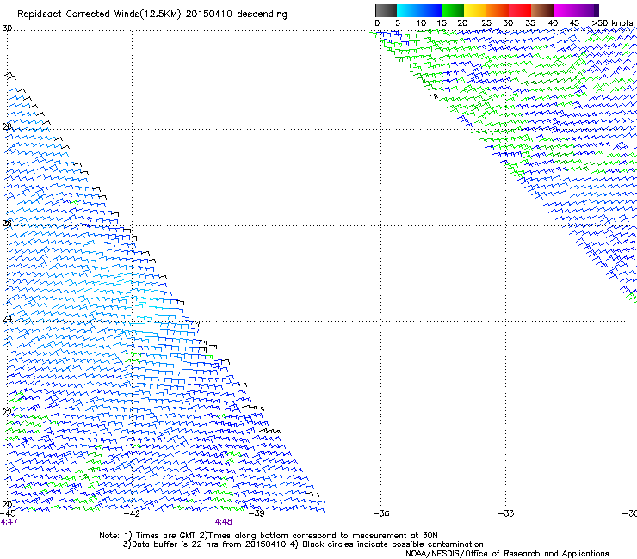Click the yellow 20-25 knots color swatch
The height and width of the screenshot is (559, 637).
(475, 10)
